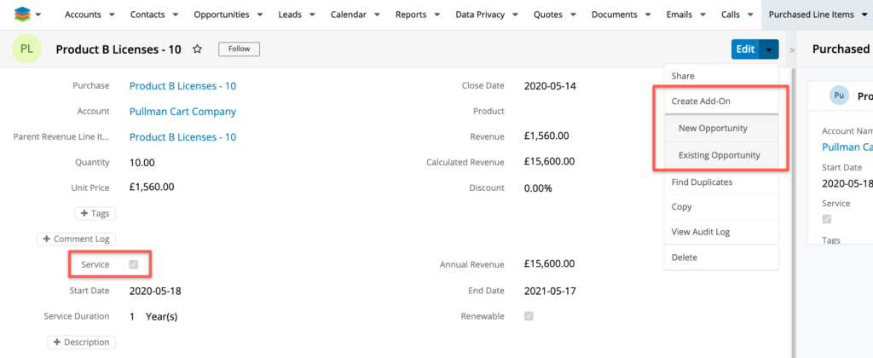
Task: Open the Pullman Cart Company account link
Action: click(182, 112)
